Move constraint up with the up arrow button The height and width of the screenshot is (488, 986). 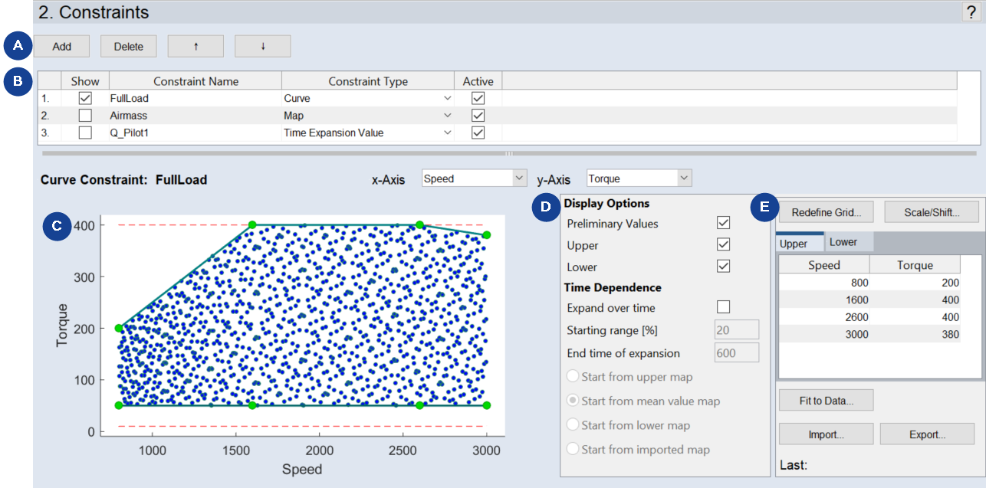[x=196, y=46]
